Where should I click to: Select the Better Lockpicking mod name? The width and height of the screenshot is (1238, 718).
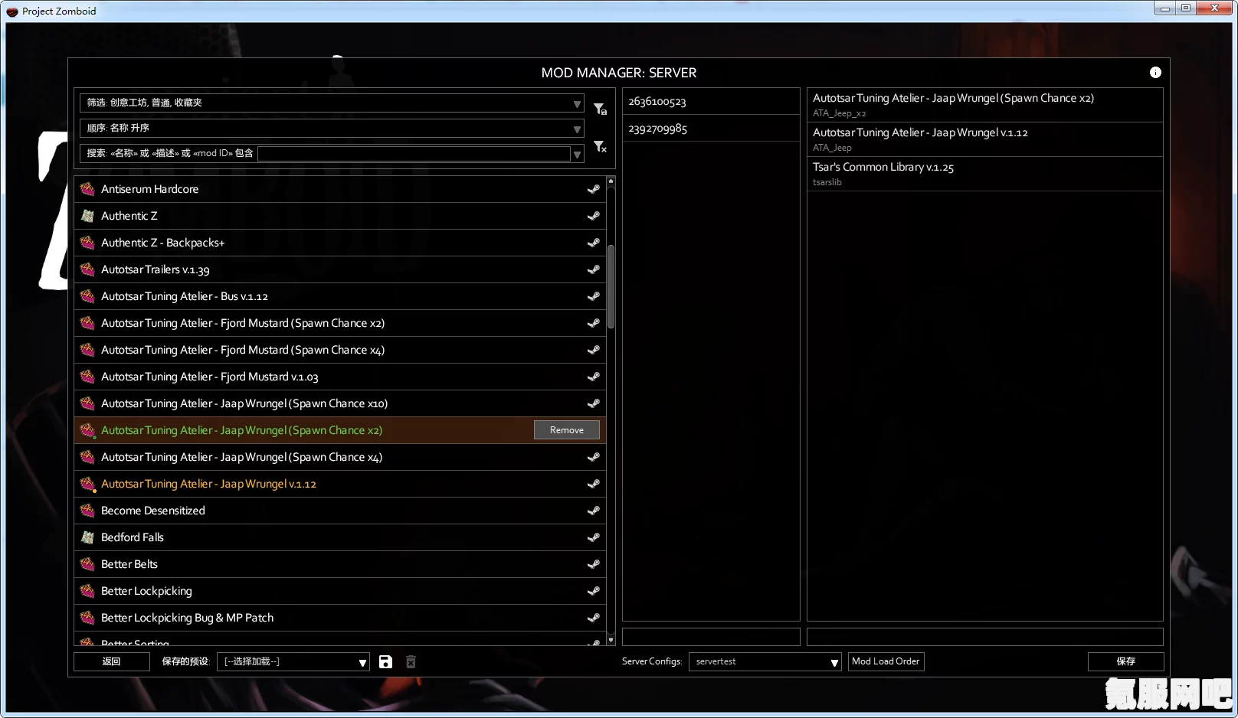pos(146,591)
